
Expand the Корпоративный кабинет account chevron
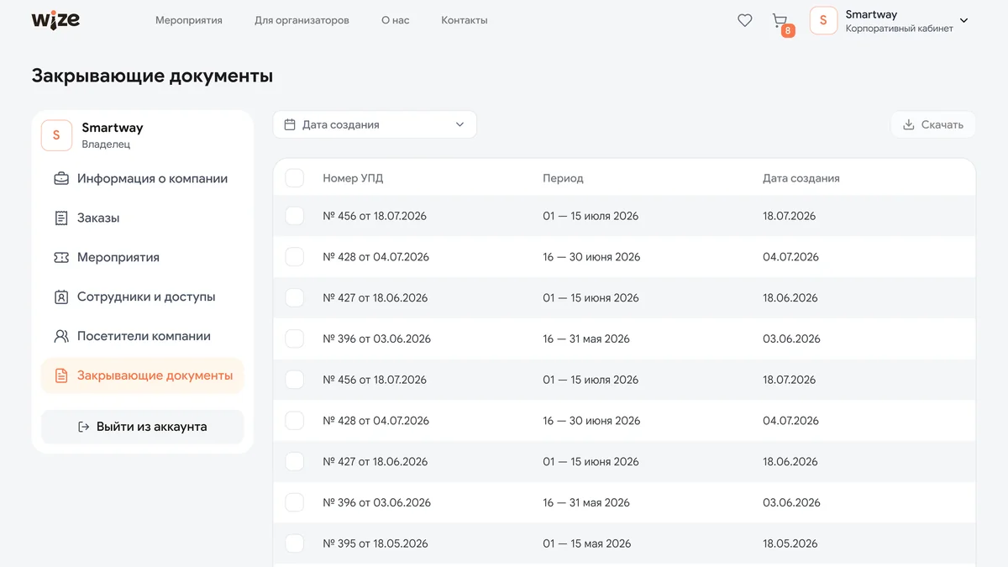click(x=963, y=20)
